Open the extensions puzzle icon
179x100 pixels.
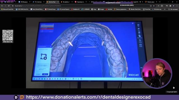[162, 6]
